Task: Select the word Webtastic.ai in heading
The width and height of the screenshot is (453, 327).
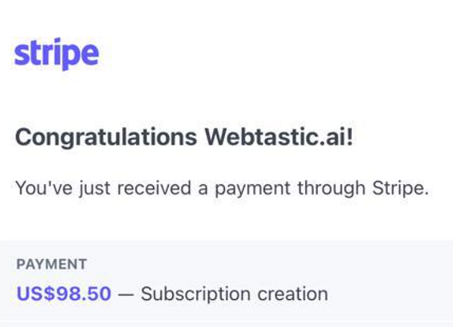Action: [276, 136]
